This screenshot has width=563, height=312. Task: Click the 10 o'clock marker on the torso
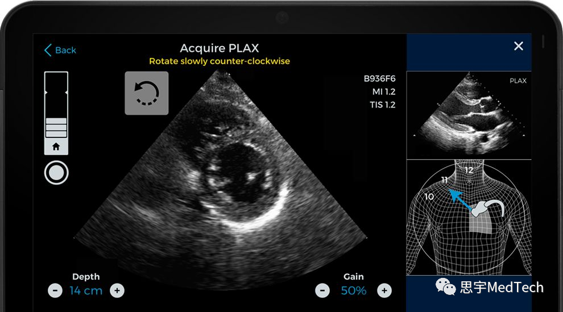pyautogui.click(x=429, y=197)
